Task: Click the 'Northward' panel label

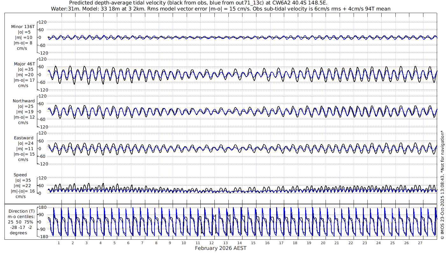Action: click(x=24, y=101)
